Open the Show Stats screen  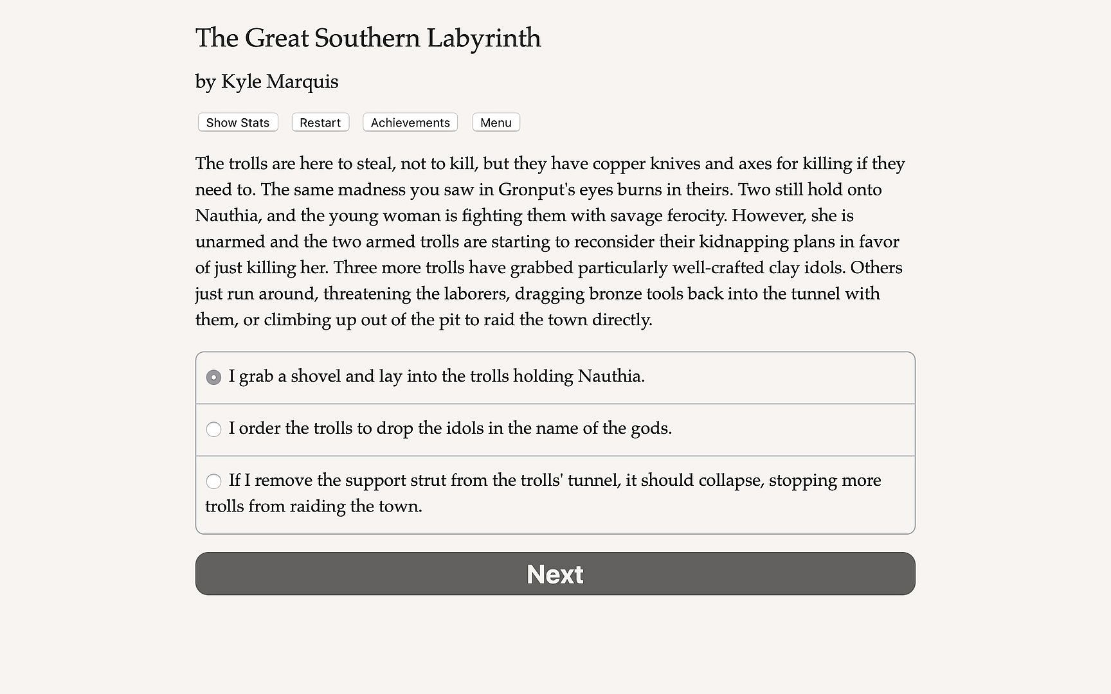(x=238, y=123)
